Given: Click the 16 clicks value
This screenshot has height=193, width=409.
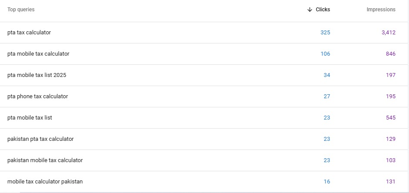Looking at the screenshot, I should (327, 182).
